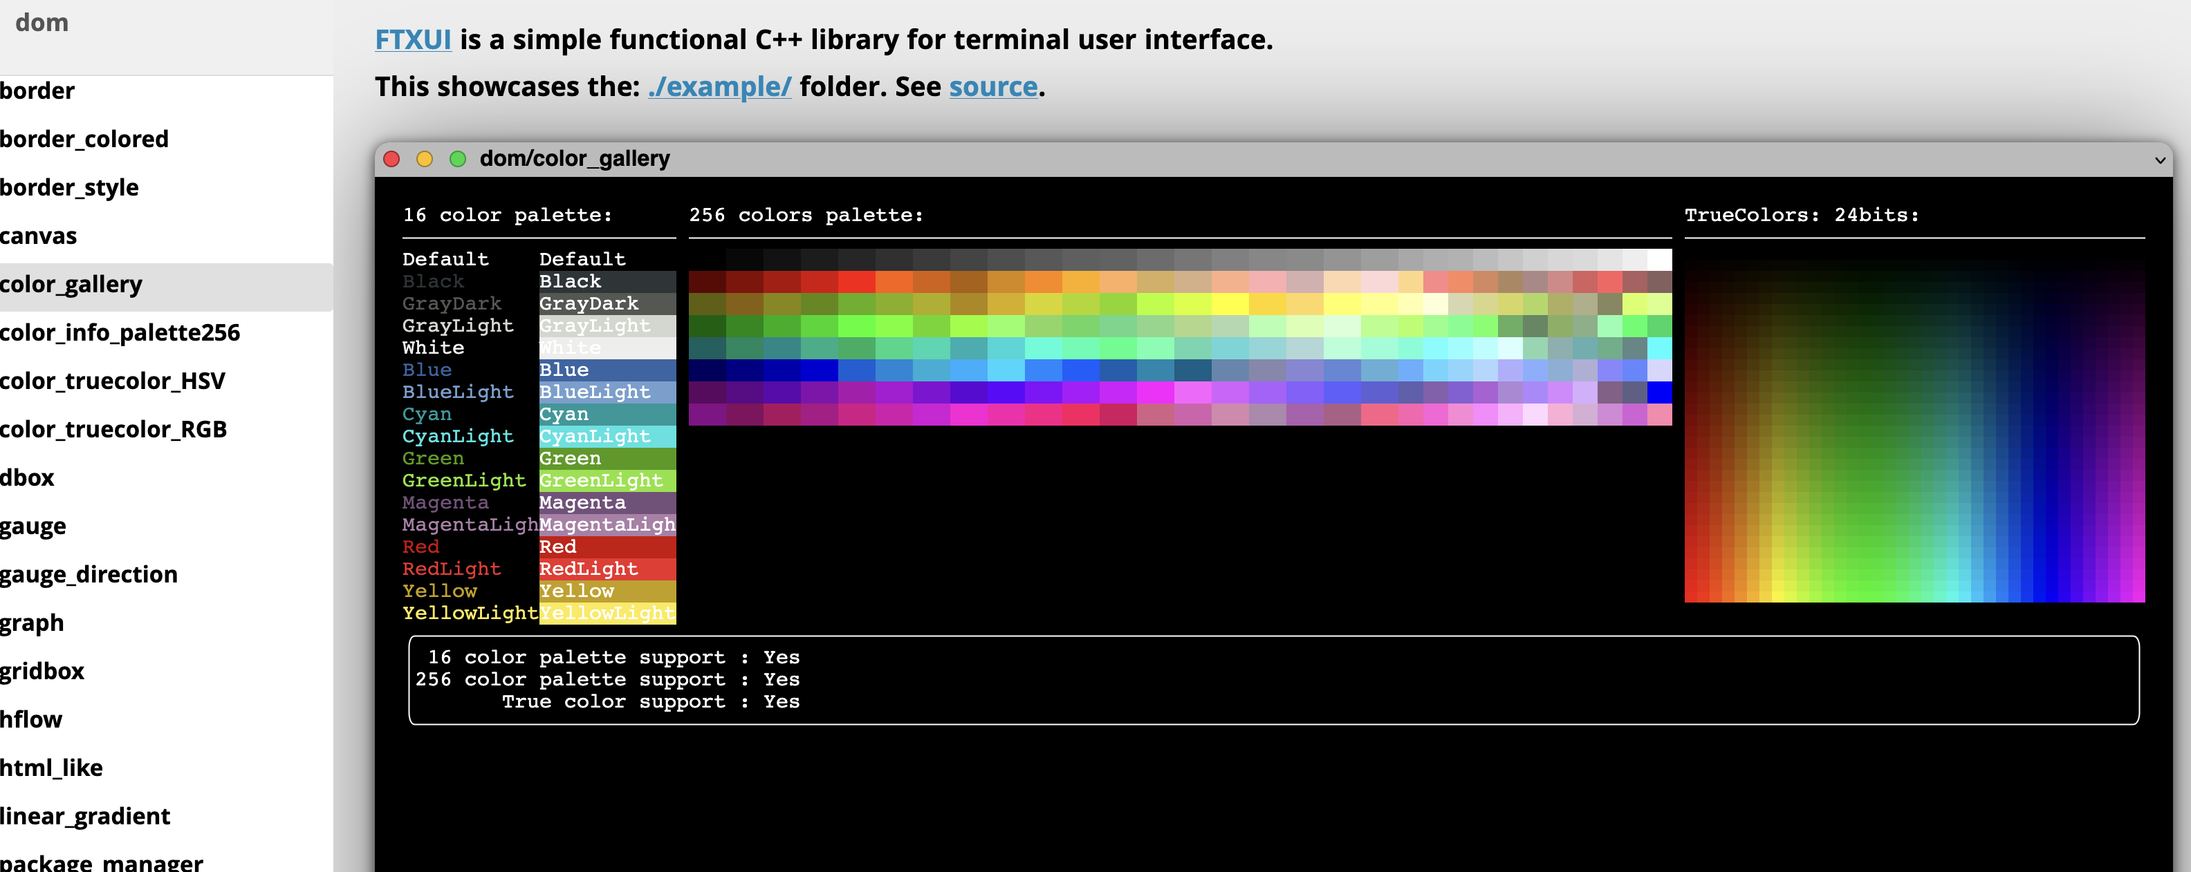The image size is (2191, 872).
Task: Click the foreground 'RedLight' text label
Action: coord(452,569)
